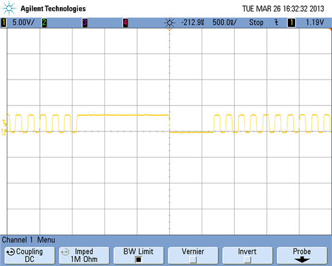Click the channel 1 ground reference marker
This screenshot has height=266, width=332.
4,131
